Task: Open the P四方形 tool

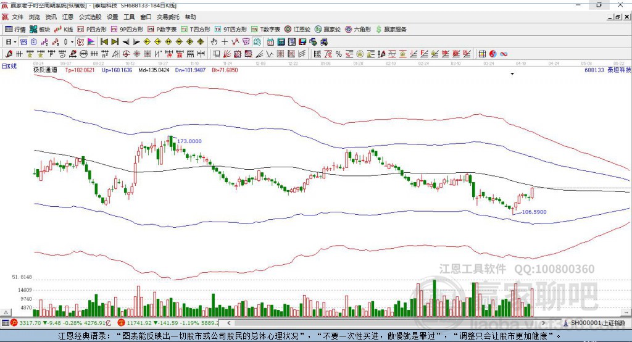Action: click(92, 30)
